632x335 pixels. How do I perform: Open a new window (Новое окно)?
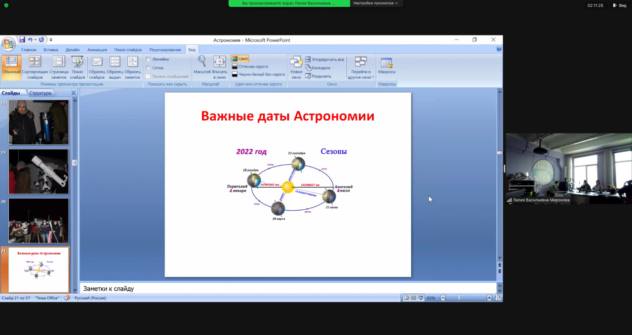tap(296, 67)
